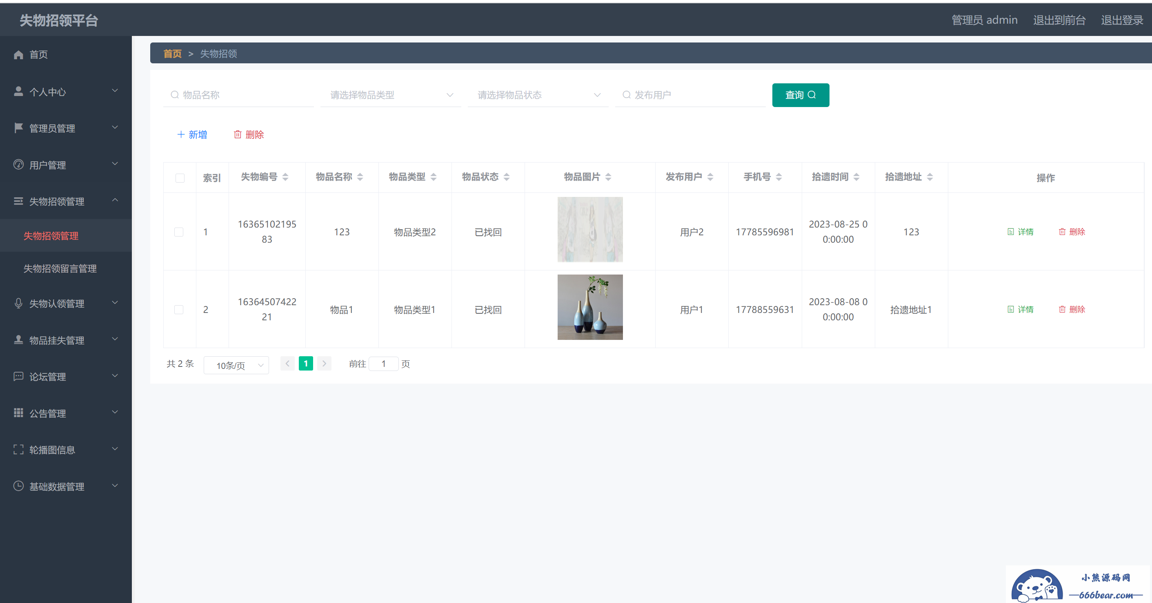This screenshot has width=1152, height=603.
Task: Go to the previous page arrow
Action: click(287, 364)
